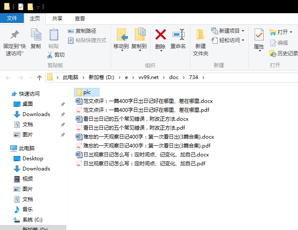Open pinned 文档 in Quick access
The height and width of the screenshot is (230, 298).
point(23,125)
